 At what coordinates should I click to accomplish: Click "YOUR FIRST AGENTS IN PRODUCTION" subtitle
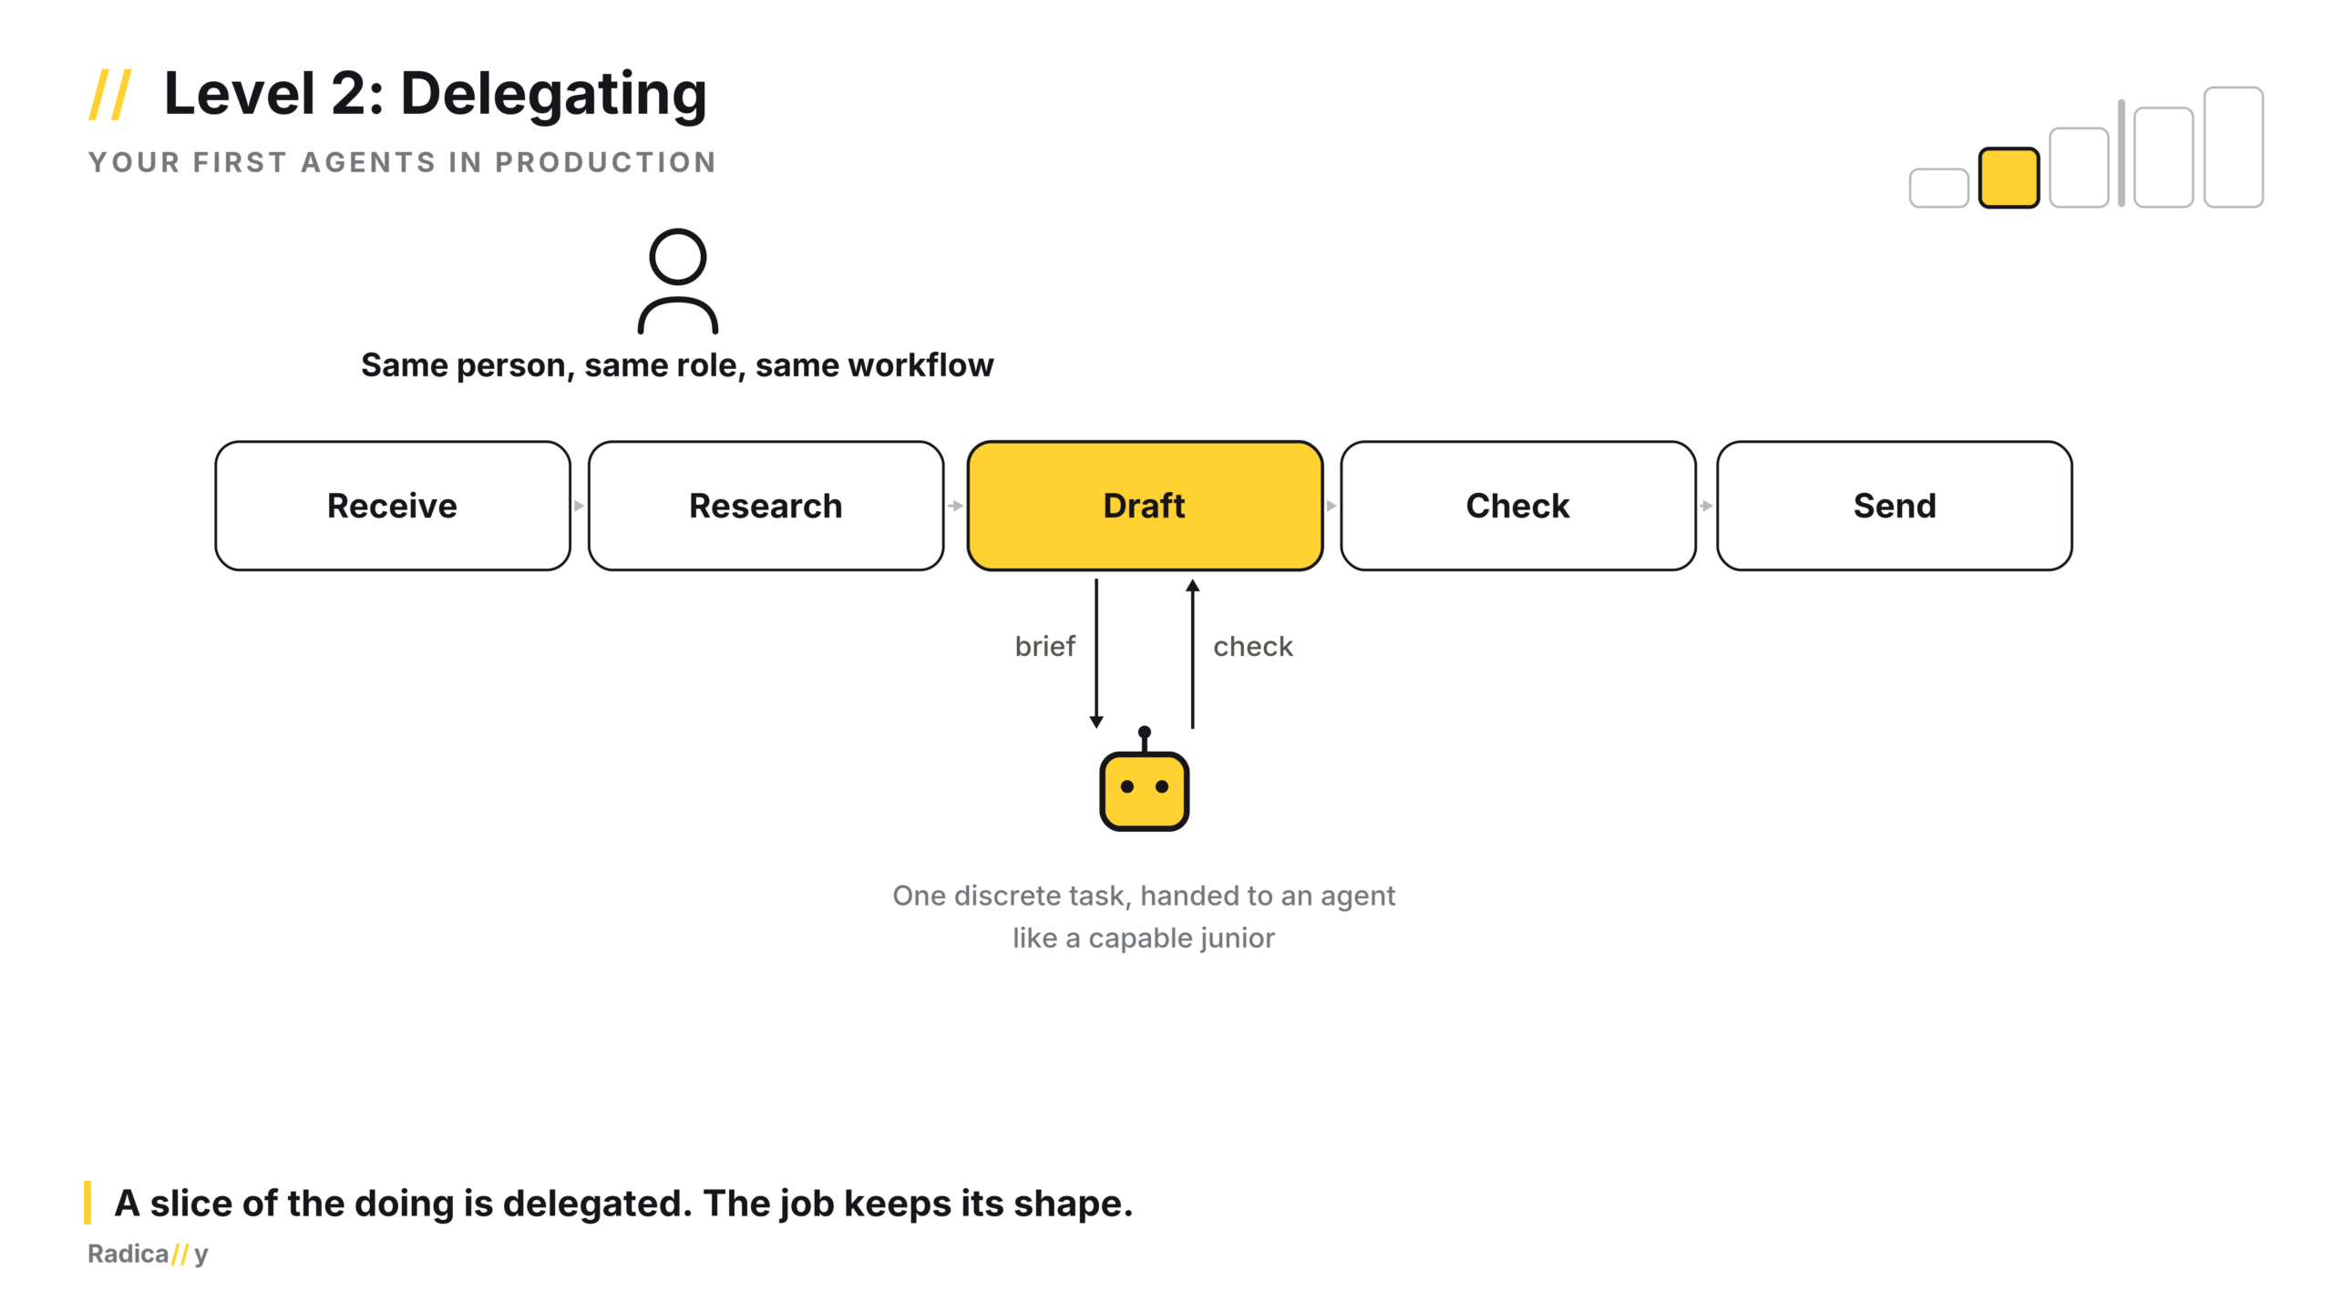pyautogui.click(x=403, y=162)
